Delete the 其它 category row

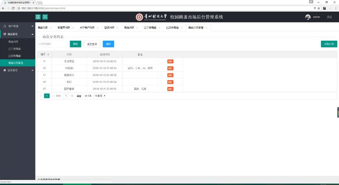click(x=170, y=82)
